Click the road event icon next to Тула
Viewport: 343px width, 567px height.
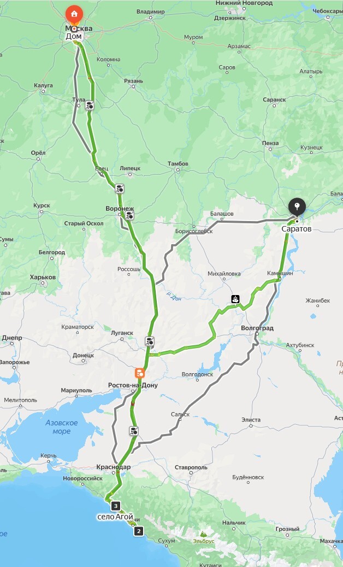tap(90, 106)
